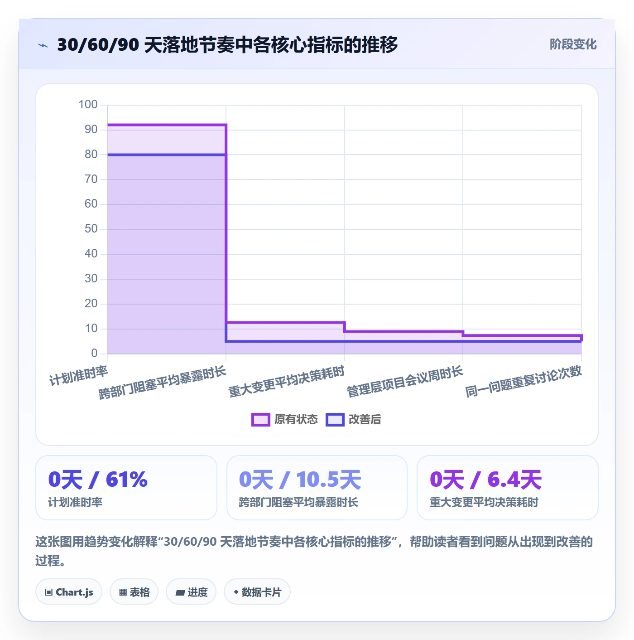Click the 阶段变化 label in the header
634x640 pixels.
coord(573,44)
